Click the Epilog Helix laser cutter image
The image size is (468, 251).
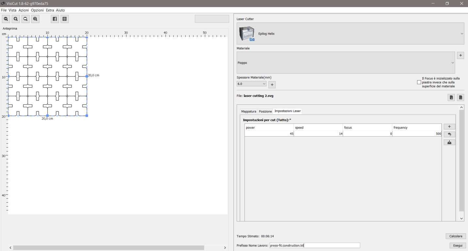coord(247,34)
